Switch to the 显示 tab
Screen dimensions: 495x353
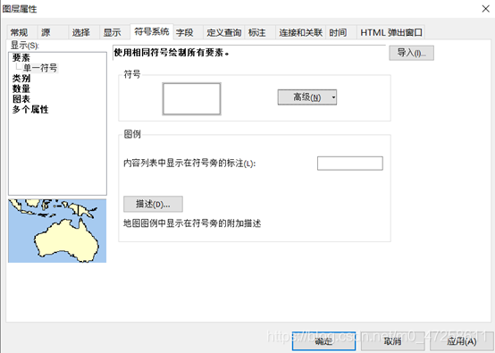[115, 32]
